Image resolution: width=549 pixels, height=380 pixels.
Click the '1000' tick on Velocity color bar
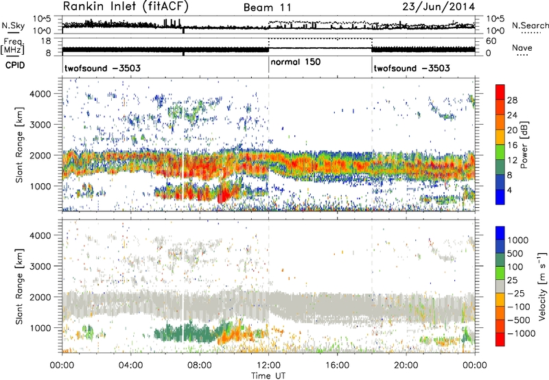(x=518, y=240)
